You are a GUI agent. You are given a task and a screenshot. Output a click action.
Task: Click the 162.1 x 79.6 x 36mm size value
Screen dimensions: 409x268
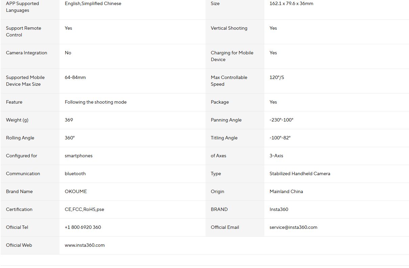(x=291, y=4)
